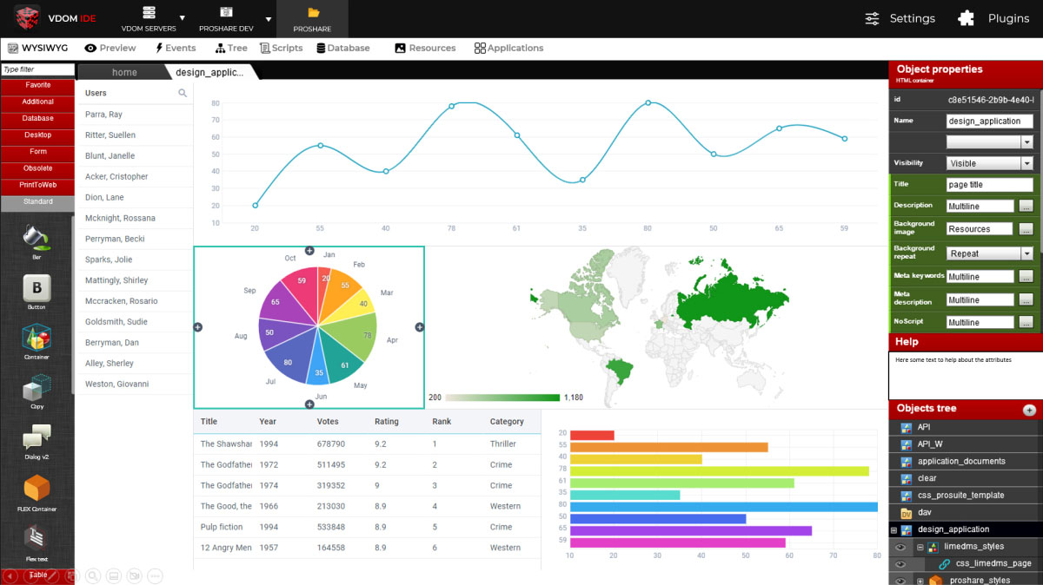Viewport: 1043px width, 585px height.
Task: Click the search icon in Users list
Action: point(183,93)
